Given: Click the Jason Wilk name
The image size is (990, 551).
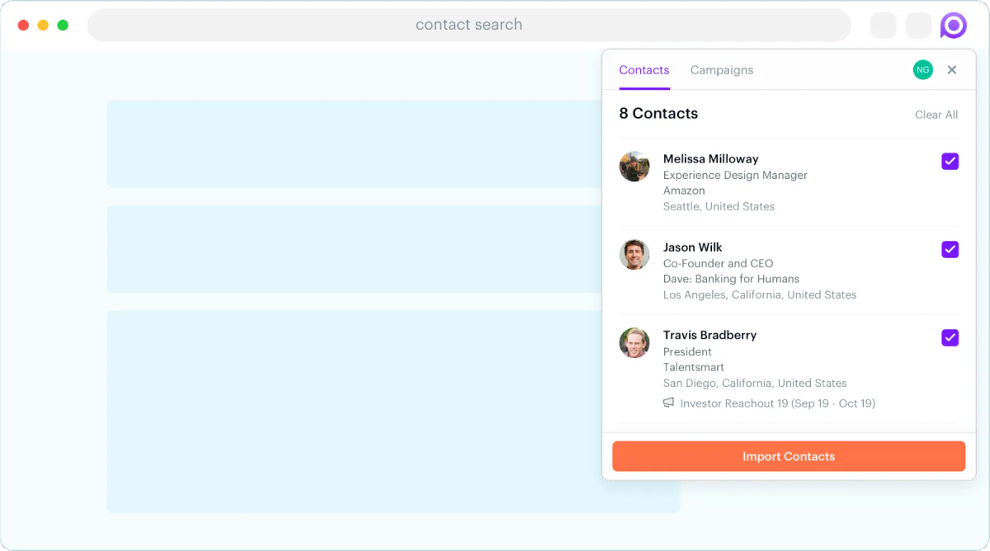Looking at the screenshot, I should pos(692,247).
